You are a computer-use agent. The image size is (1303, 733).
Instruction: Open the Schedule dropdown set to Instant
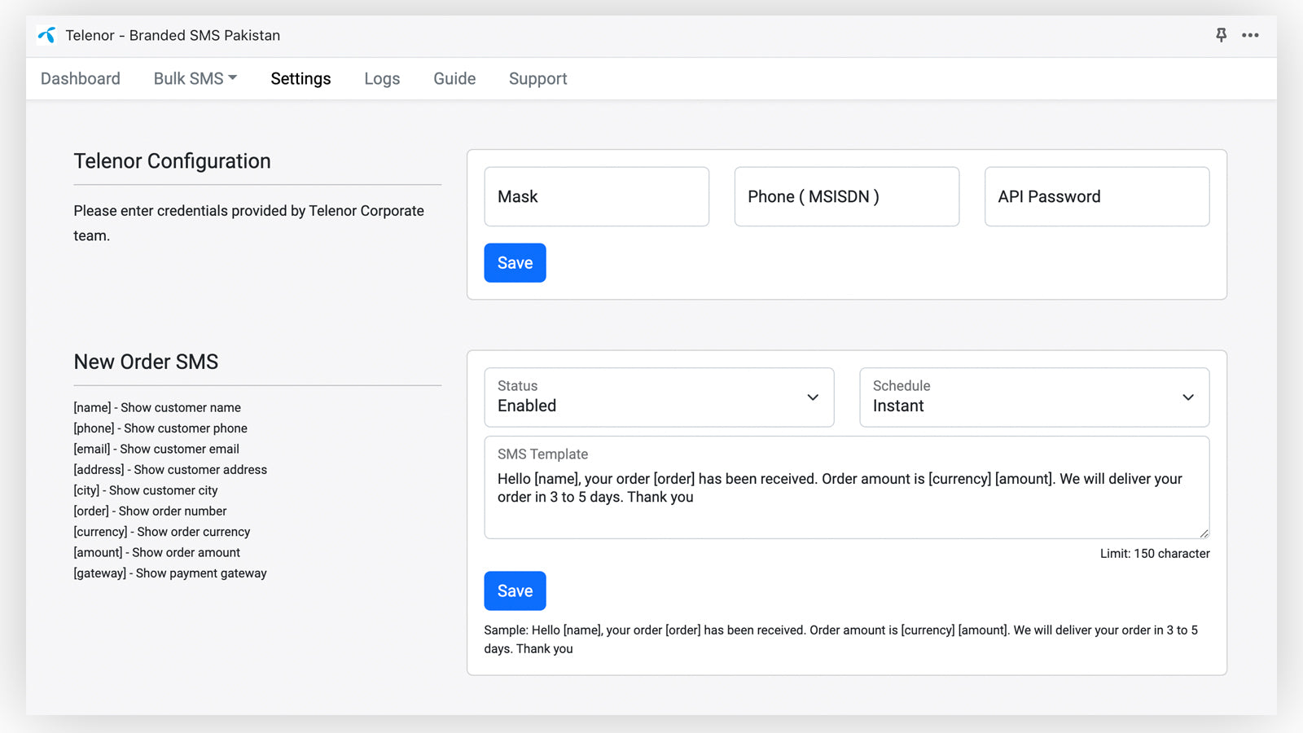point(1033,397)
